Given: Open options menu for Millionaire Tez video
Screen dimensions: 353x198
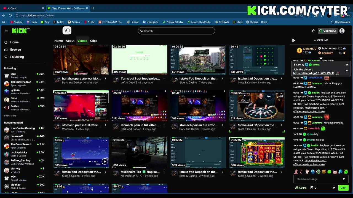Looking at the screenshot, I should point(164,172).
